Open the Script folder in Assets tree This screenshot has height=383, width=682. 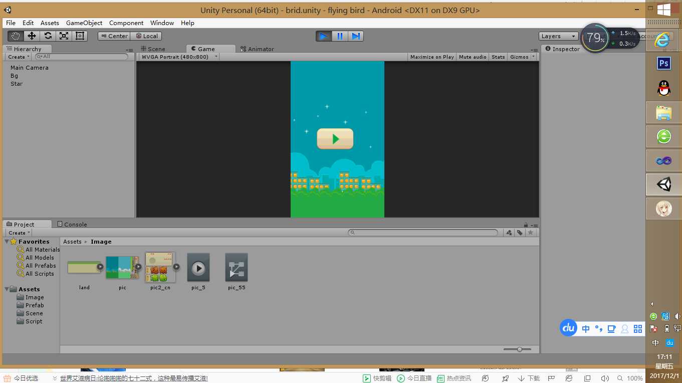[30, 321]
